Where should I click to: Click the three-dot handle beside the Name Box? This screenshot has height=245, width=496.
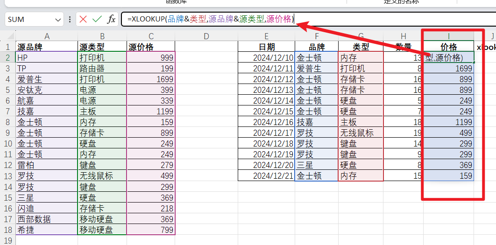pos(70,19)
